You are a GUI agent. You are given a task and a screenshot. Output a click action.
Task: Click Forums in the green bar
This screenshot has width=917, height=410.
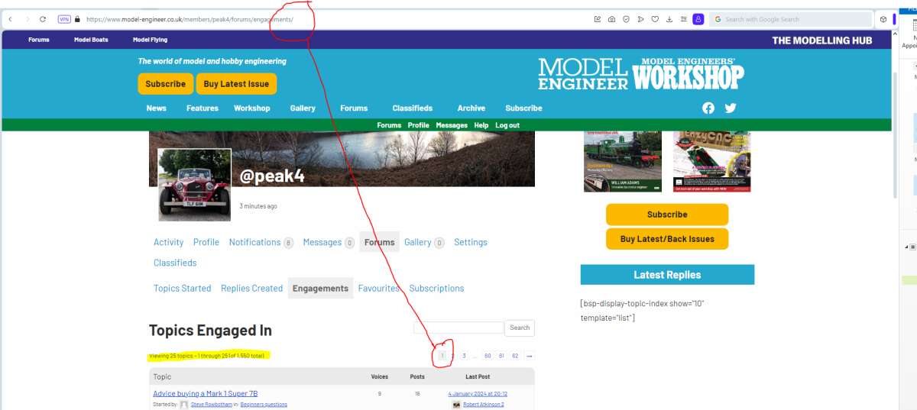point(389,125)
